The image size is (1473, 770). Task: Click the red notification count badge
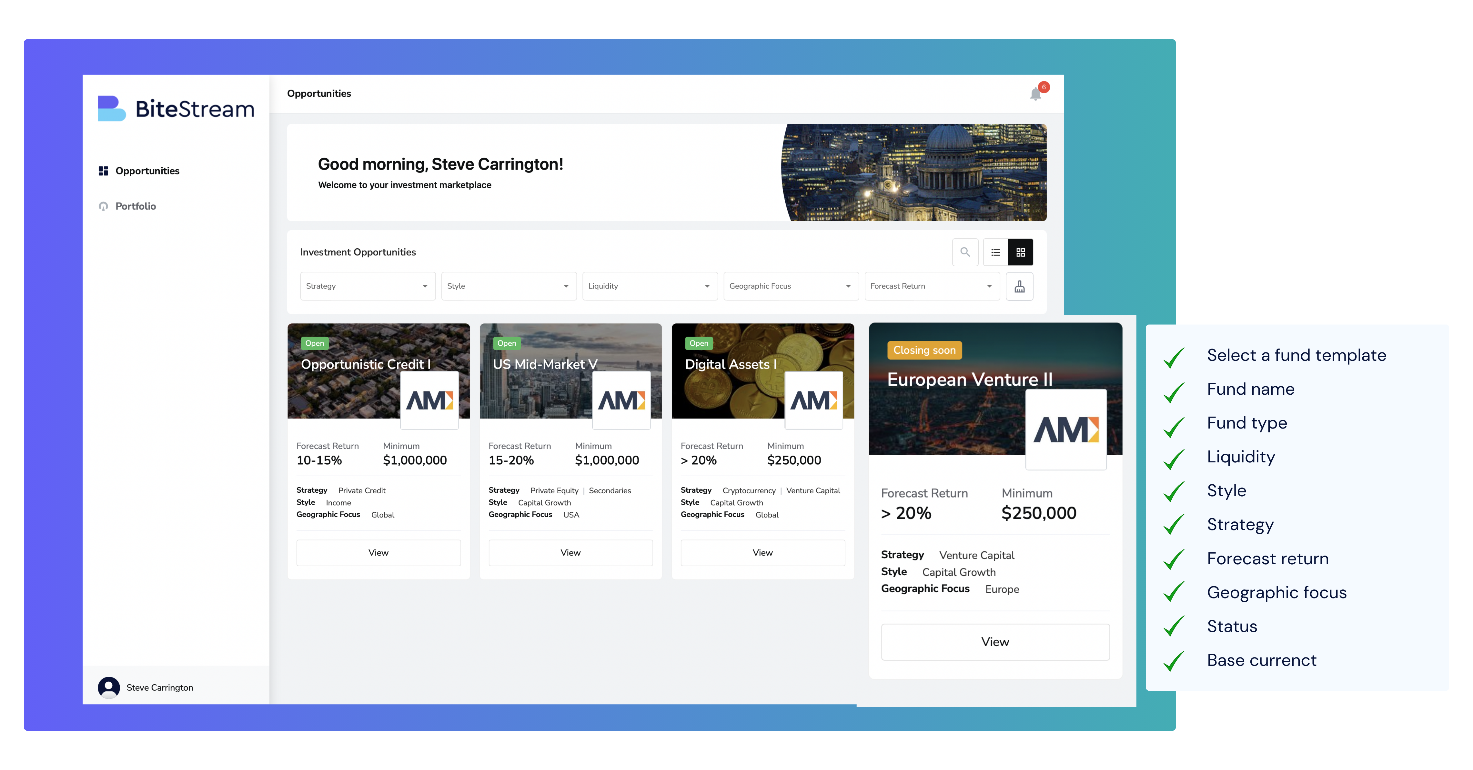click(1044, 87)
